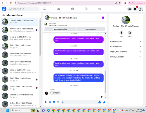Viewport: 146px width, 113px height.
Task: Open Lucas conversation
Action: pos(20,38)
